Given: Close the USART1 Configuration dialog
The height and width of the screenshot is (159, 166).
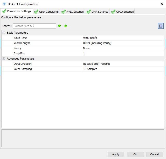Looking at the screenshot, I should 162,4.
